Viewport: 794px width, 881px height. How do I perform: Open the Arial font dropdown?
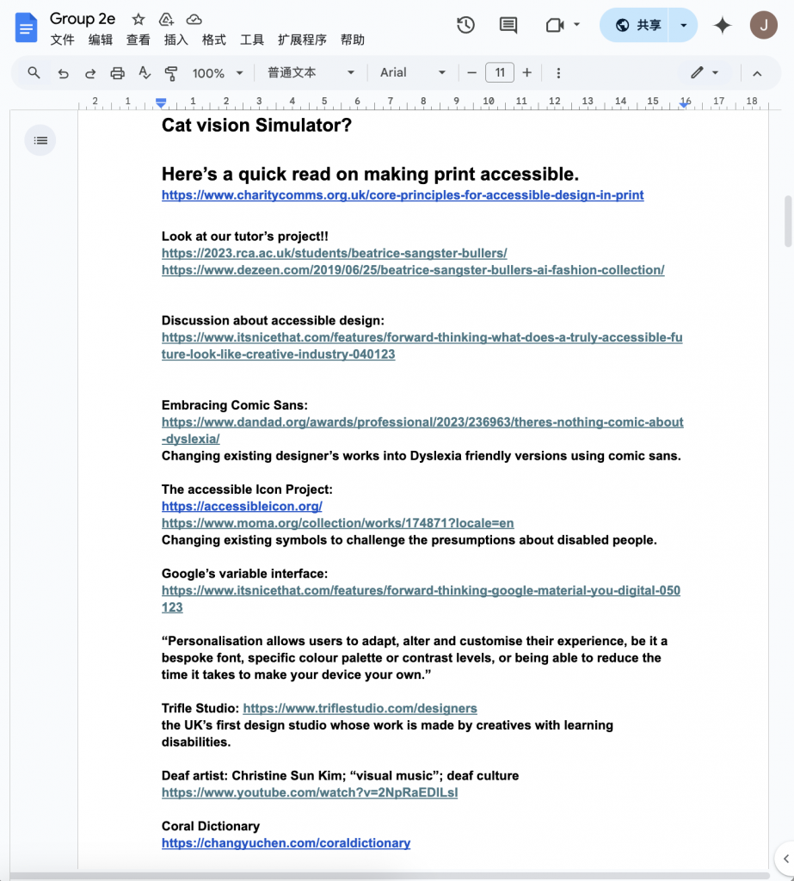coord(412,73)
